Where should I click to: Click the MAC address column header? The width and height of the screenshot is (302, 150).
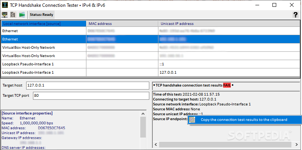(122, 24)
